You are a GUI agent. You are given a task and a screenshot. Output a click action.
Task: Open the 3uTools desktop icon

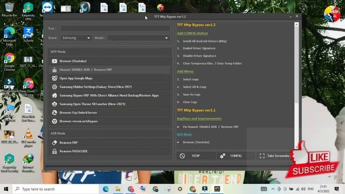(28, 34)
